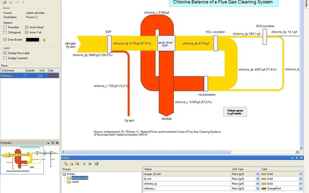This screenshot has height=193, width=309.
Task: Open the Entries panel dropdown arrow
Action: pos(292,158)
